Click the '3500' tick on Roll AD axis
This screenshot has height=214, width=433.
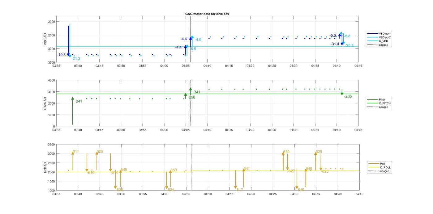[x=51, y=145]
